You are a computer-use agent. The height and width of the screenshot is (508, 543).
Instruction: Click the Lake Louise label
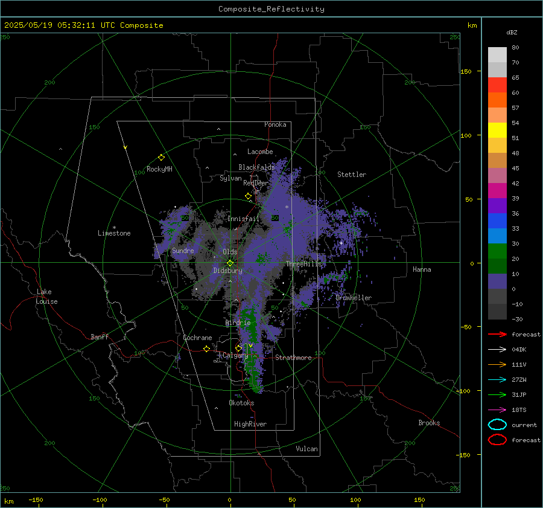pyautogui.click(x=46, y=297)
